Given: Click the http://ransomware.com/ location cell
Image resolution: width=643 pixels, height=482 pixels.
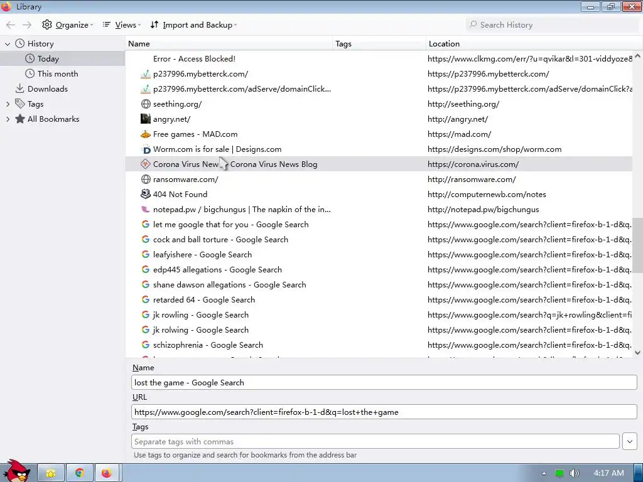Looking at the screenshot, I should (472, 179).
